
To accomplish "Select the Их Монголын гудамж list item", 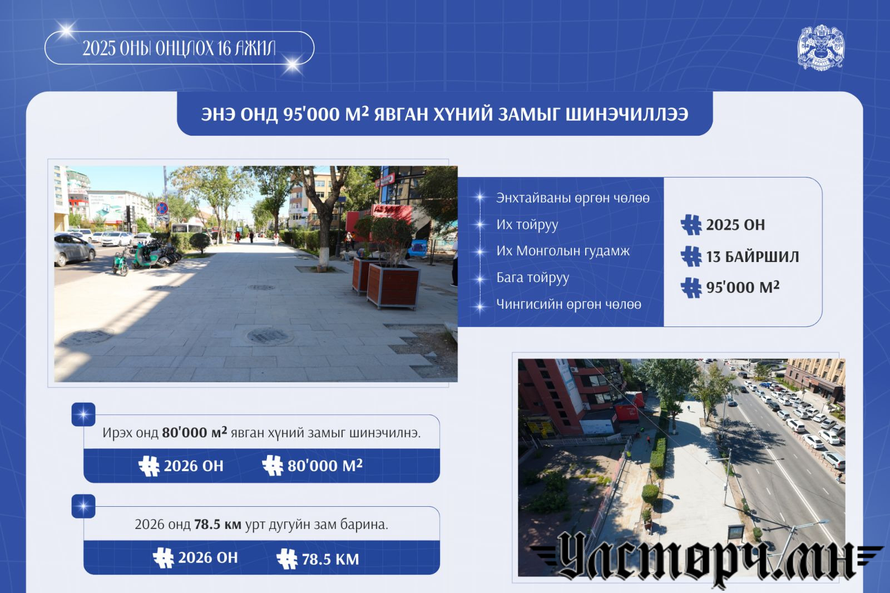I will click(562, 251).
